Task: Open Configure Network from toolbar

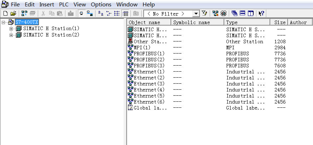Action: click(x=215, y=13)
